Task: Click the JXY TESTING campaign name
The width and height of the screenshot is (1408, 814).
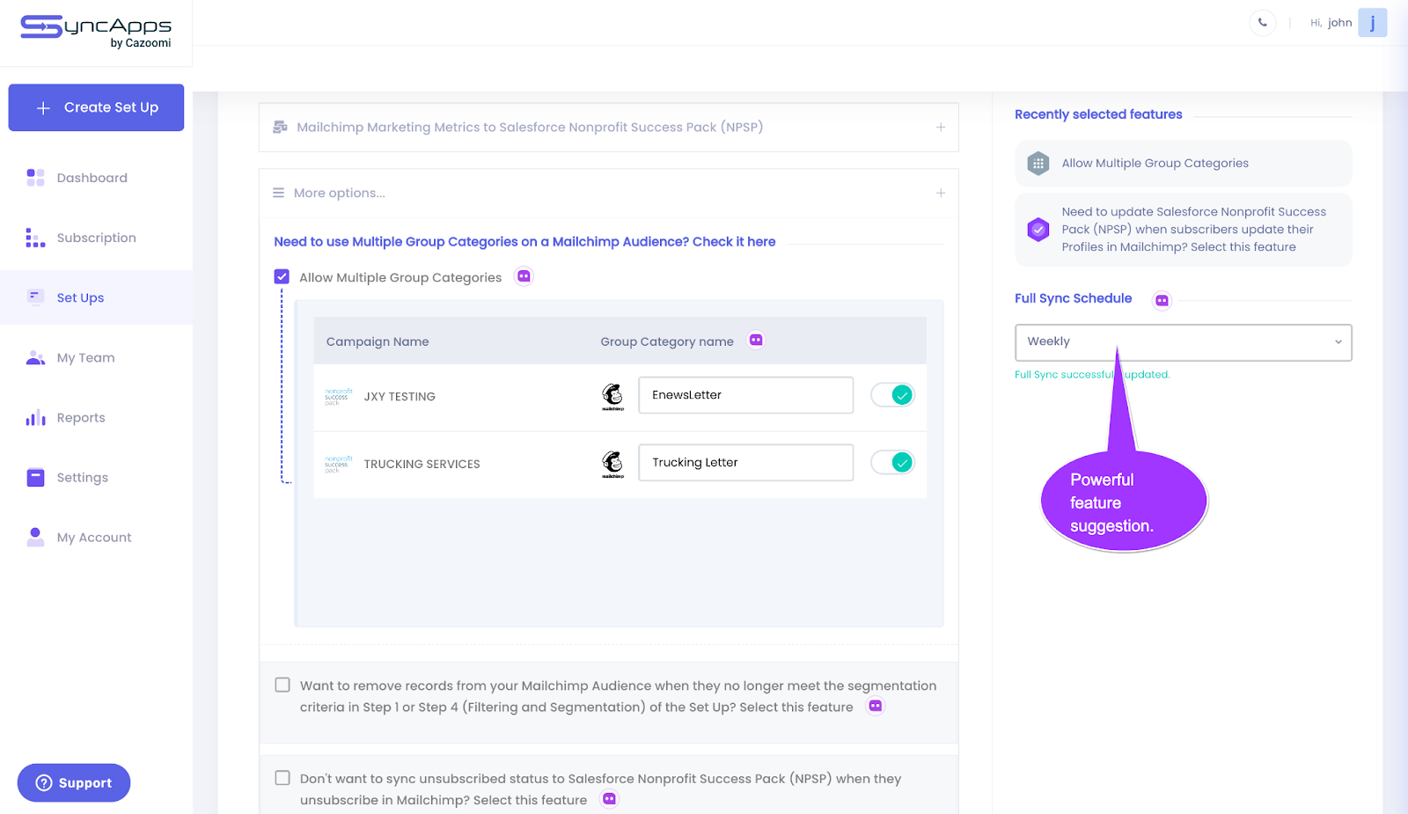Action: (400, 397)
